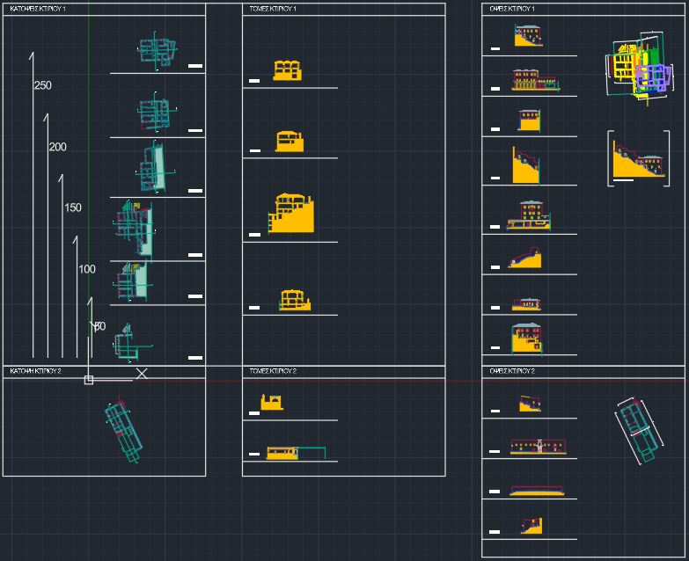Click the 250 dimension text
The width and height of the screenshot is (689, 561).
(x=42, y=85)
